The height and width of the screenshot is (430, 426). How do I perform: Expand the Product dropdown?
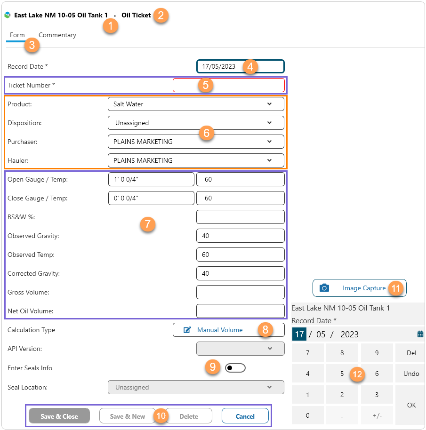coord(269,104)
